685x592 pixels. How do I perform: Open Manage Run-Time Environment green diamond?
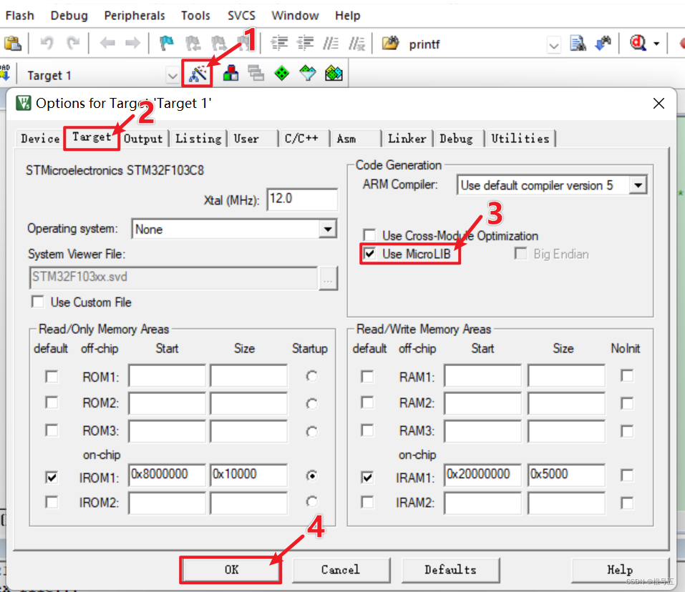pyautogui.click(x=282, y=74)
